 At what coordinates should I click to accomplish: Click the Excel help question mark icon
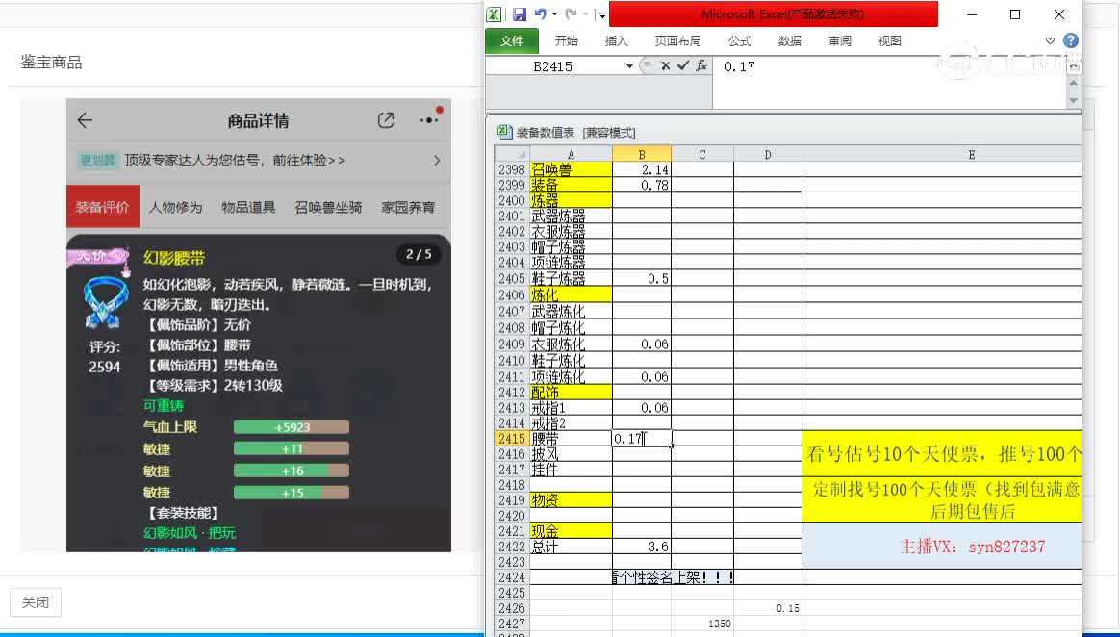point(1071,40)
